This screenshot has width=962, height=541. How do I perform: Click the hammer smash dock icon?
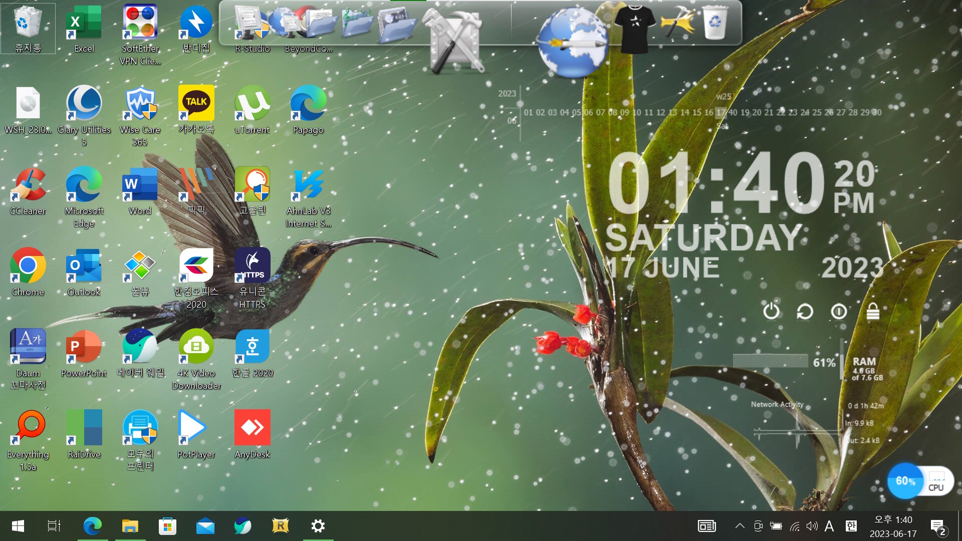[x=678, y=23]
